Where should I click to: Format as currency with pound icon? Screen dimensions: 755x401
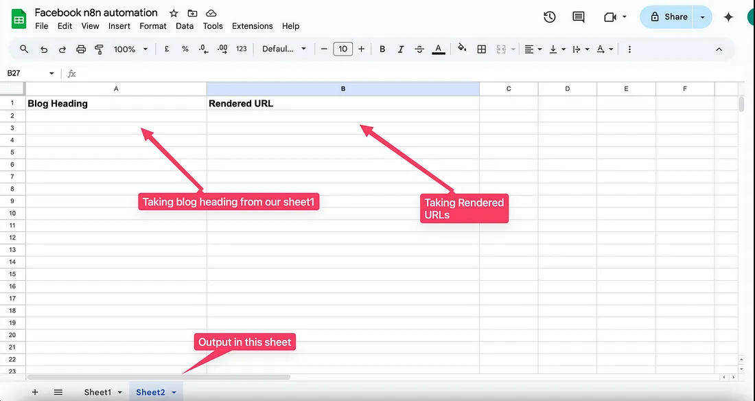[x=167, y=49]
